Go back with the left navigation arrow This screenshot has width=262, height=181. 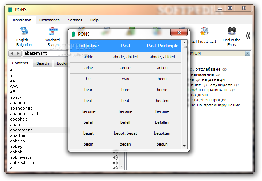(12, 54)
